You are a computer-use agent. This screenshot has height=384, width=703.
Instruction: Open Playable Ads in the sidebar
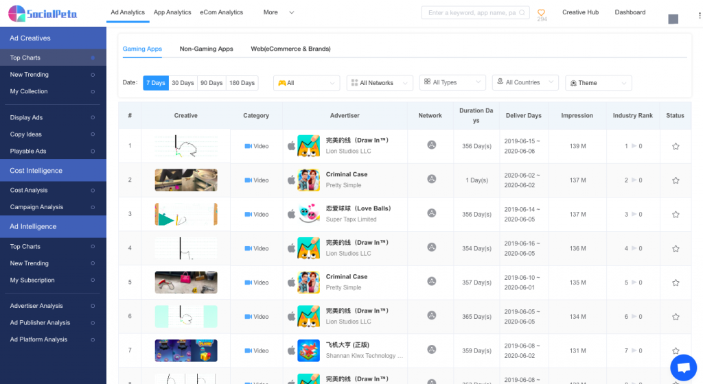[x=53, y=152]
